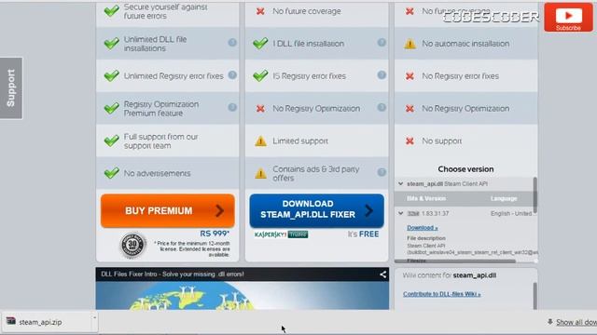The height and width of the screenshot is (335, 597).
Task: Click the 'English - United' language cell
Action: pyautogui.click(x=511, y=213)
